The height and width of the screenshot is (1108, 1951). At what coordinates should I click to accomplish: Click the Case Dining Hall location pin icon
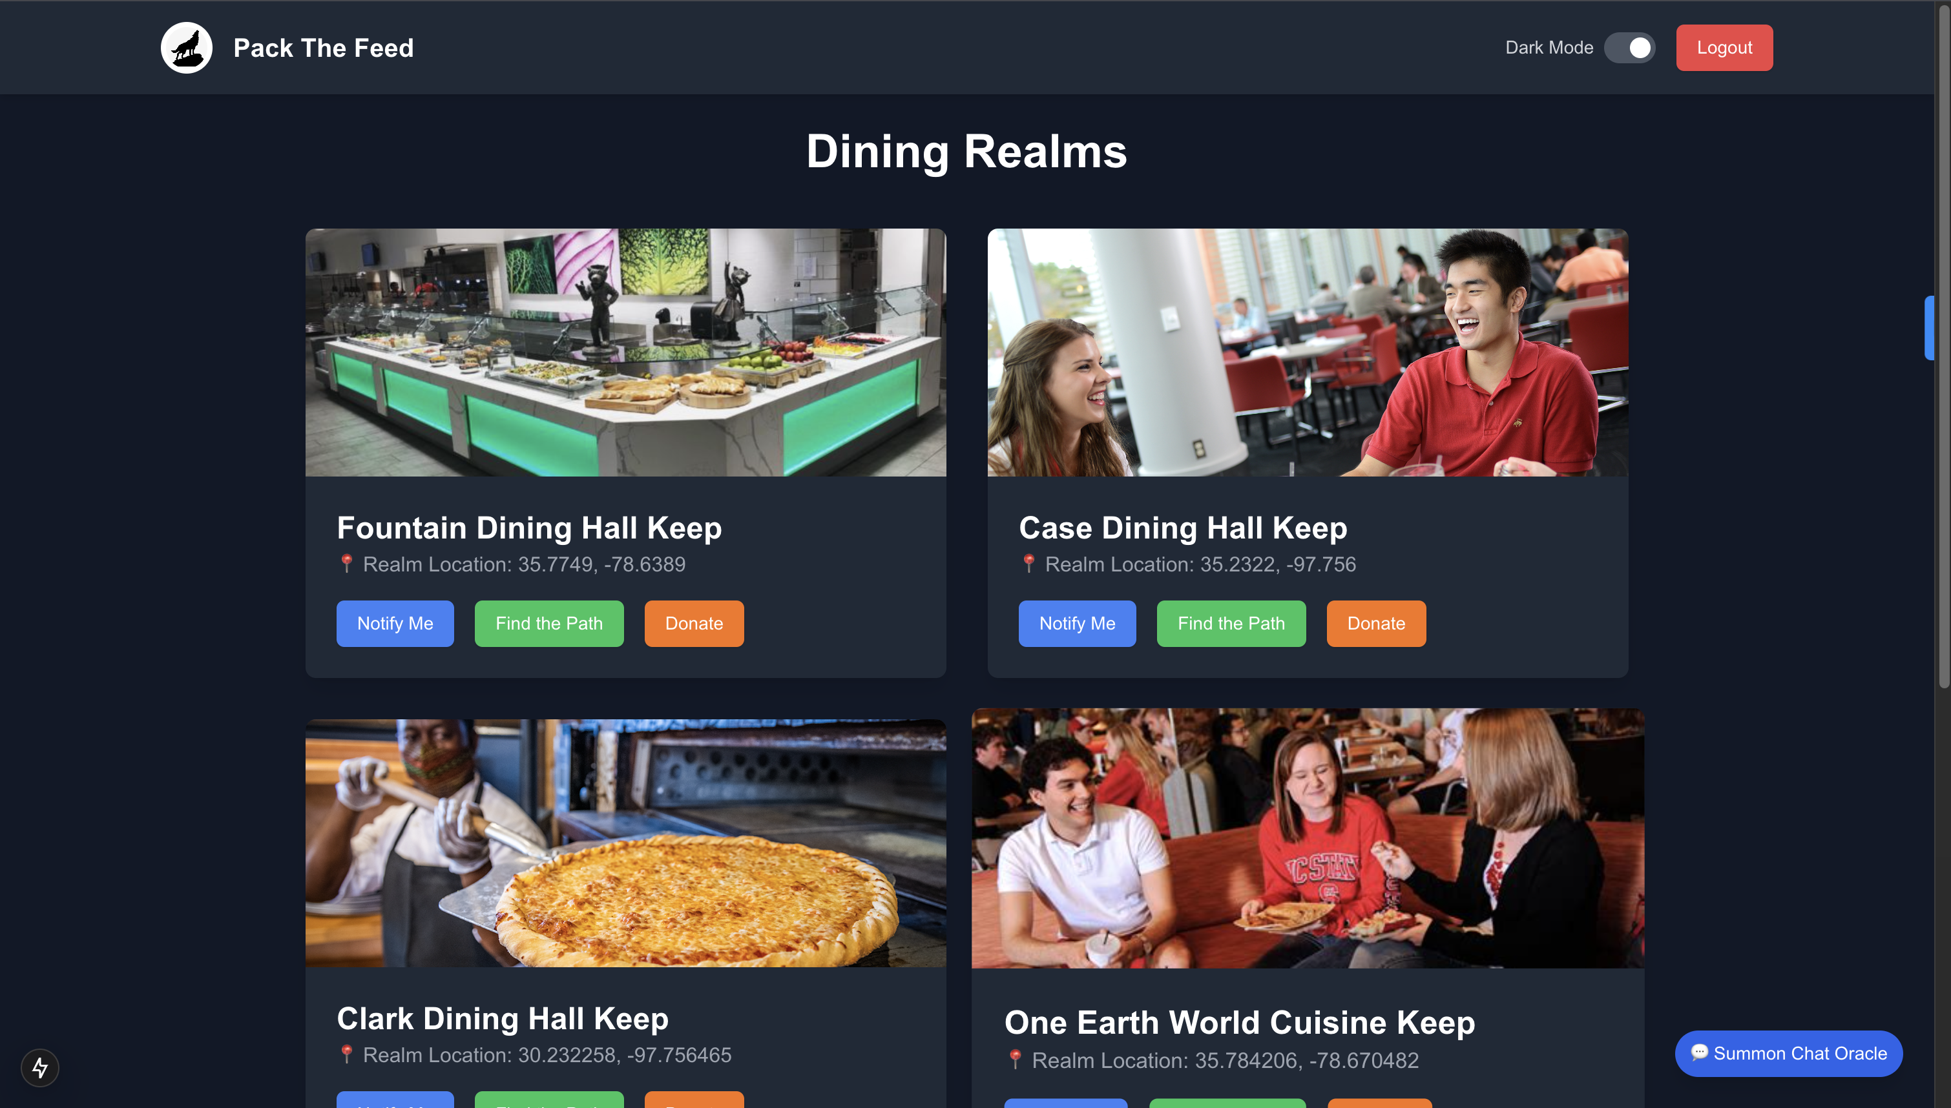coord(1028,564)
